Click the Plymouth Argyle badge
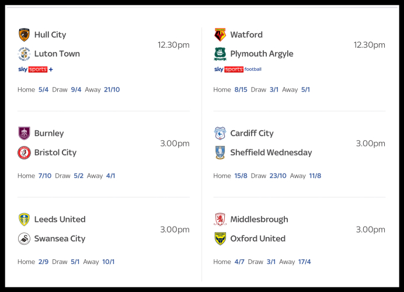The image size is (404, 292). pos(220,54)
